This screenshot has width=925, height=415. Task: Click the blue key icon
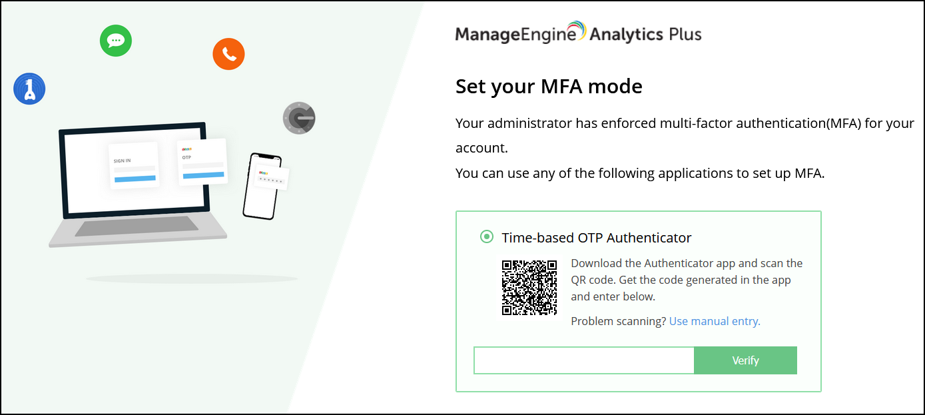tap(29, 89)
